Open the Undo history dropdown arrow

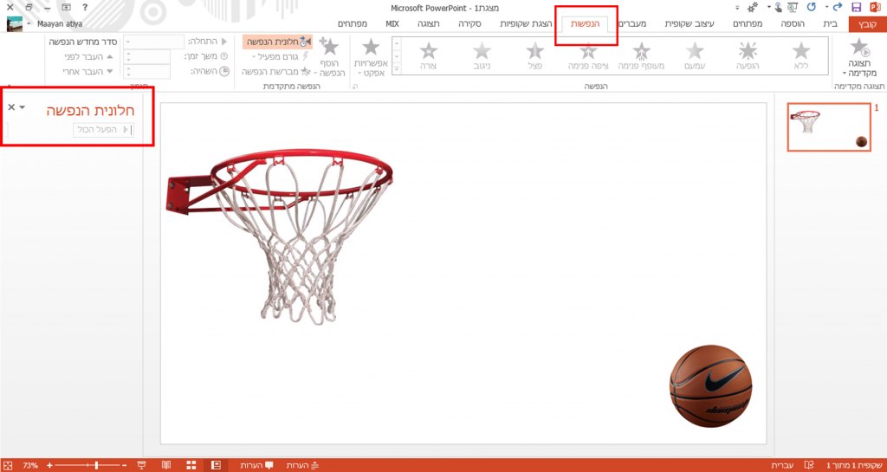(x=827, y=7)
